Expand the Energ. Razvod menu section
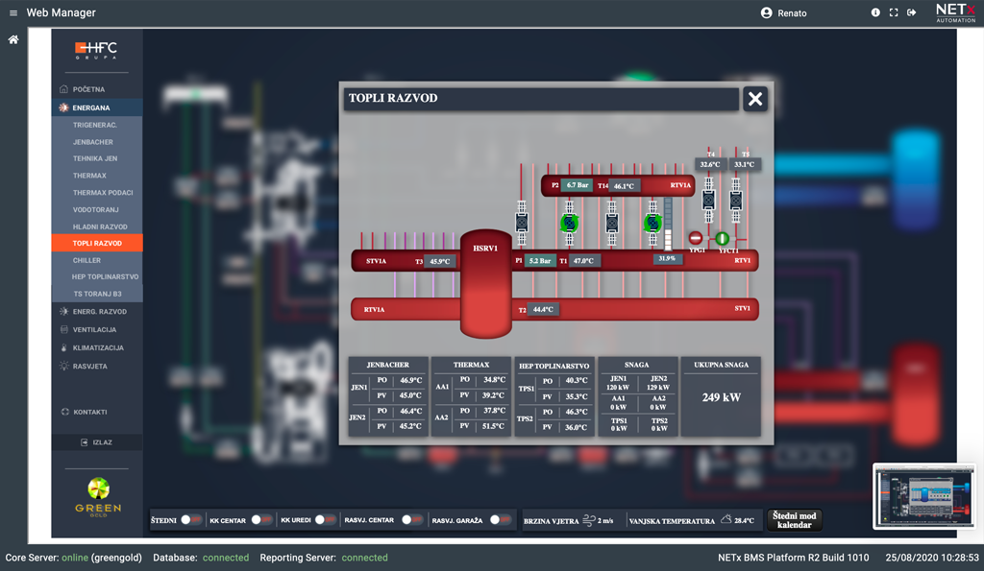 (x=99, y=312)
